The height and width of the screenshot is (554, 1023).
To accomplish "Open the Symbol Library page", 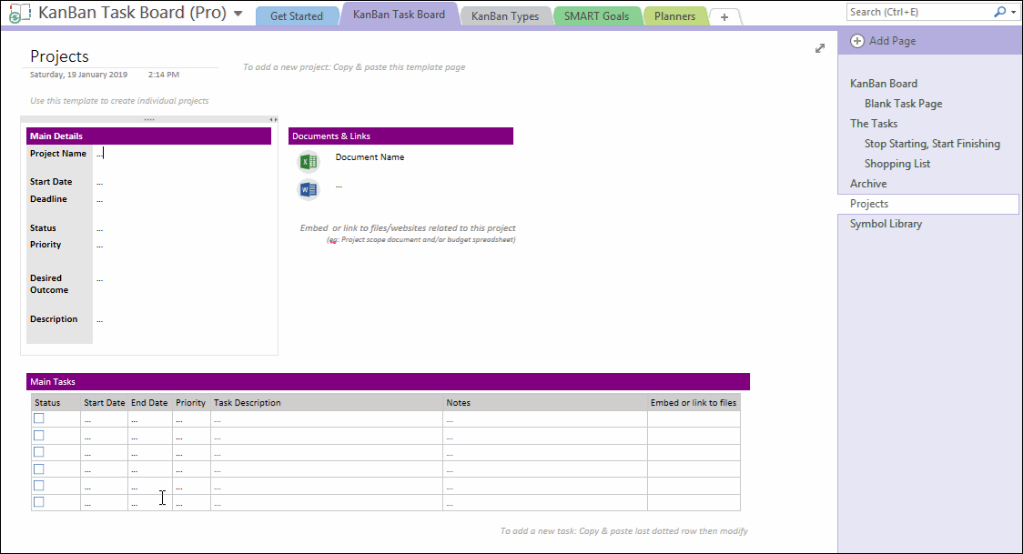I will point(886,224).
